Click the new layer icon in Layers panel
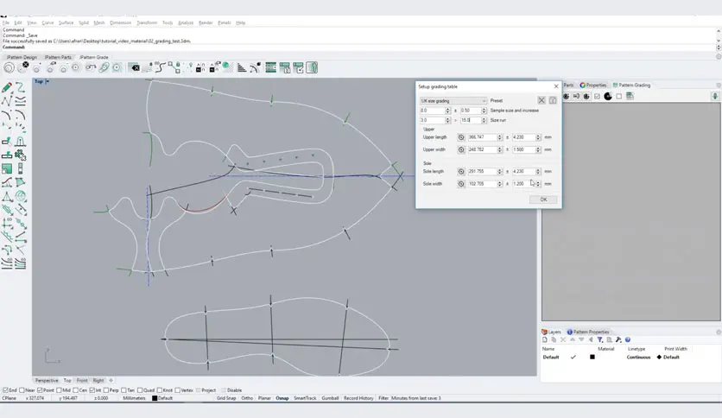 pyautogui.click(x=545, y=339)
